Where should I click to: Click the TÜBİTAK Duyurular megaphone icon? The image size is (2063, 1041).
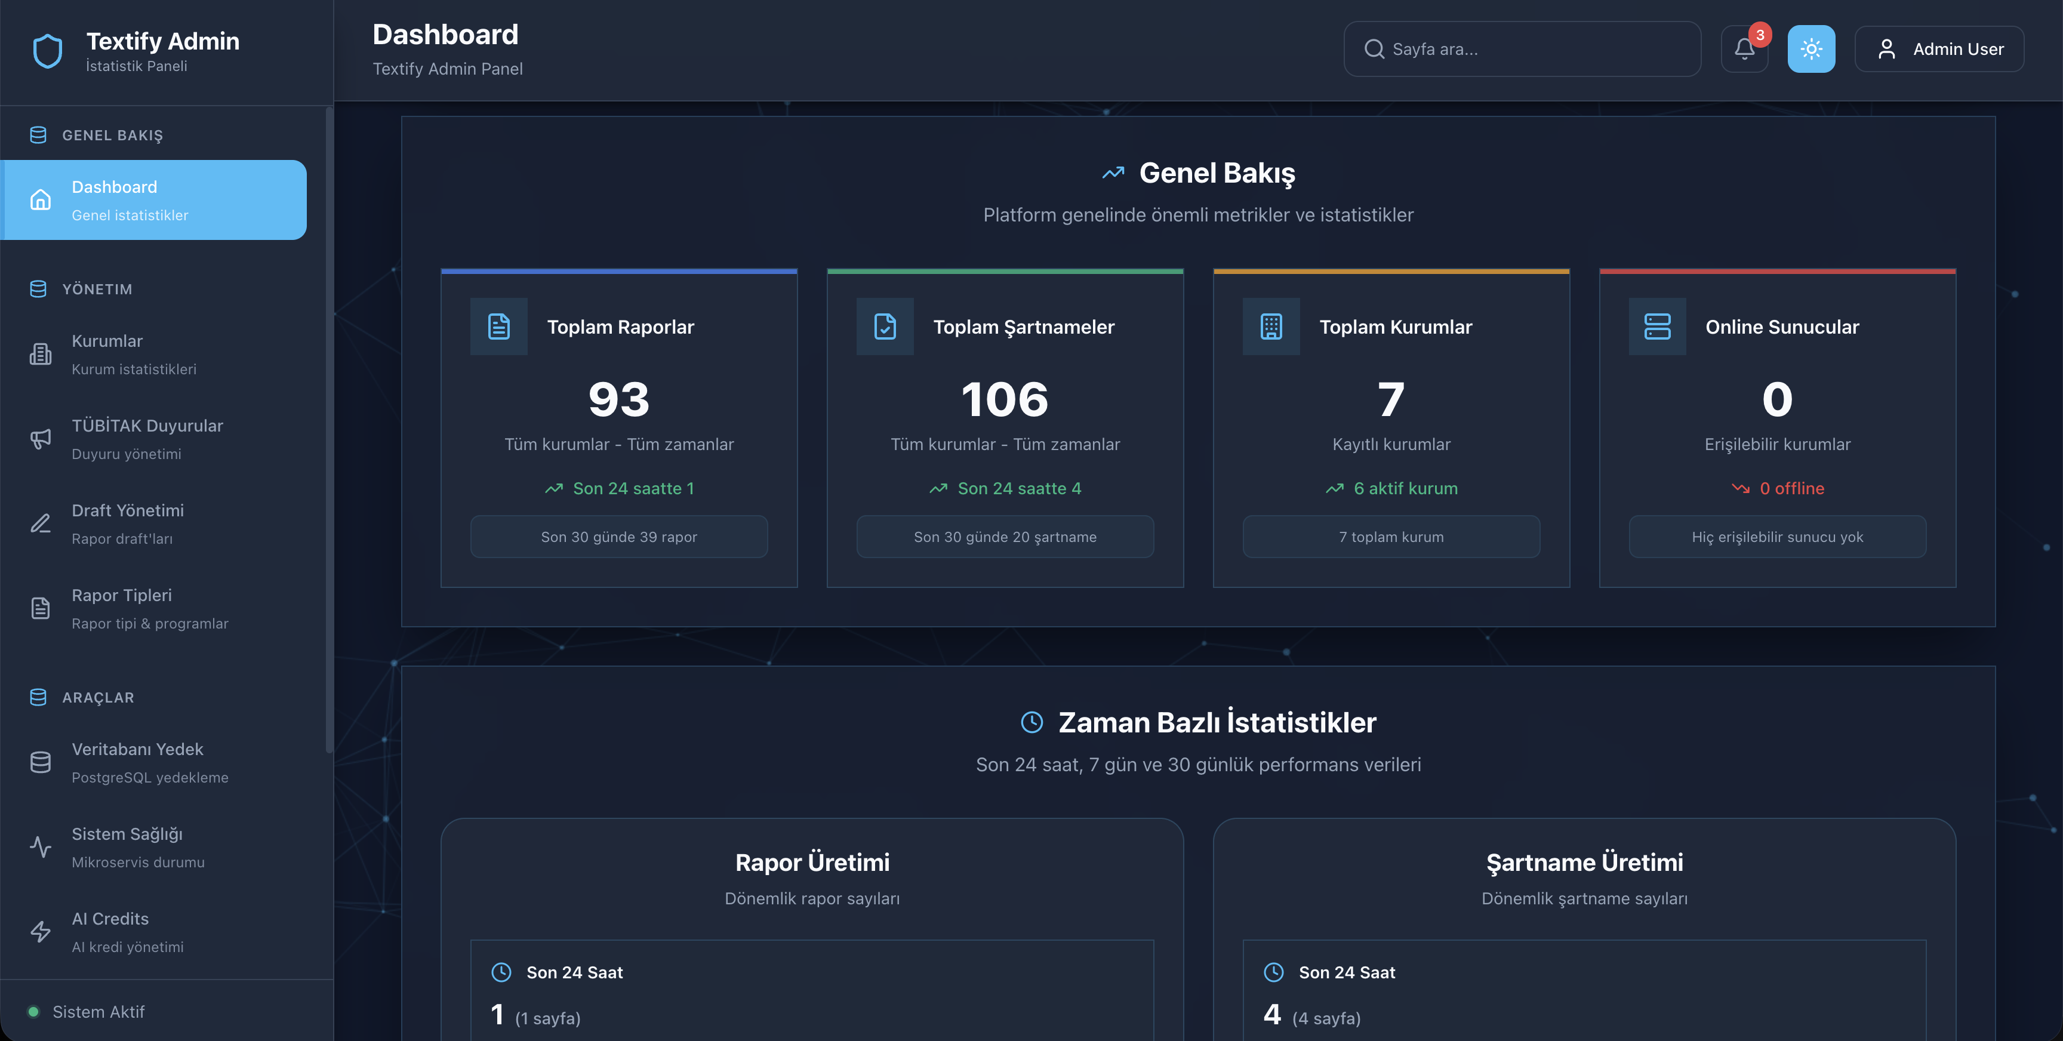40,439
